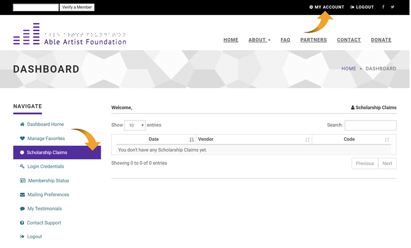Click the Home breadcrumb link
Viewport: 411px width, 248px height.
349,69
